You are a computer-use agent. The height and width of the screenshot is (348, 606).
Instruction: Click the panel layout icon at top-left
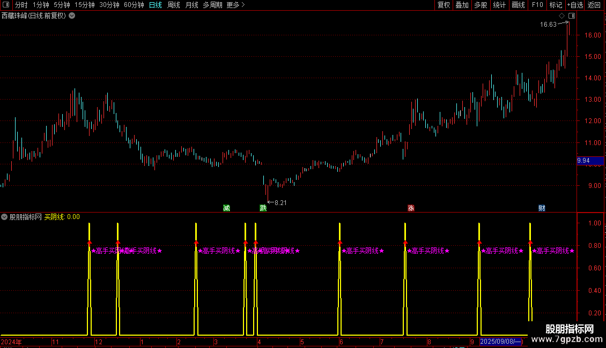tap(6, 5)
